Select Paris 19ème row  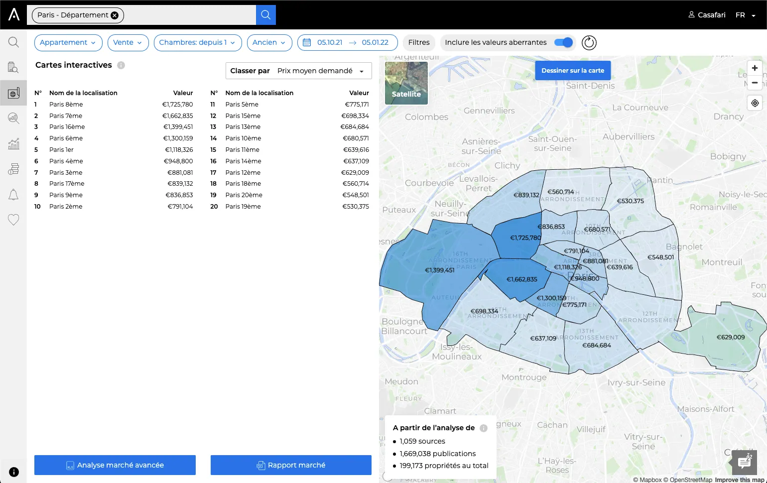point(290,207)
